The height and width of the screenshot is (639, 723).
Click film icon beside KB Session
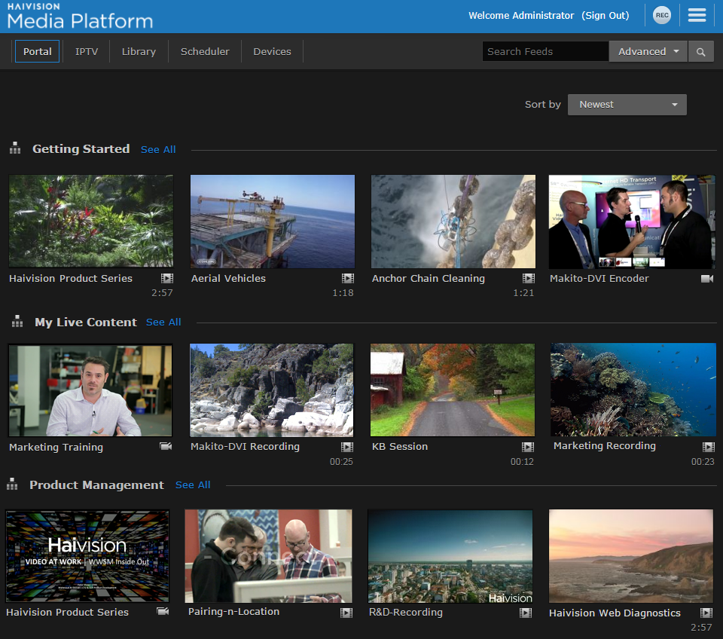[527, 447]
